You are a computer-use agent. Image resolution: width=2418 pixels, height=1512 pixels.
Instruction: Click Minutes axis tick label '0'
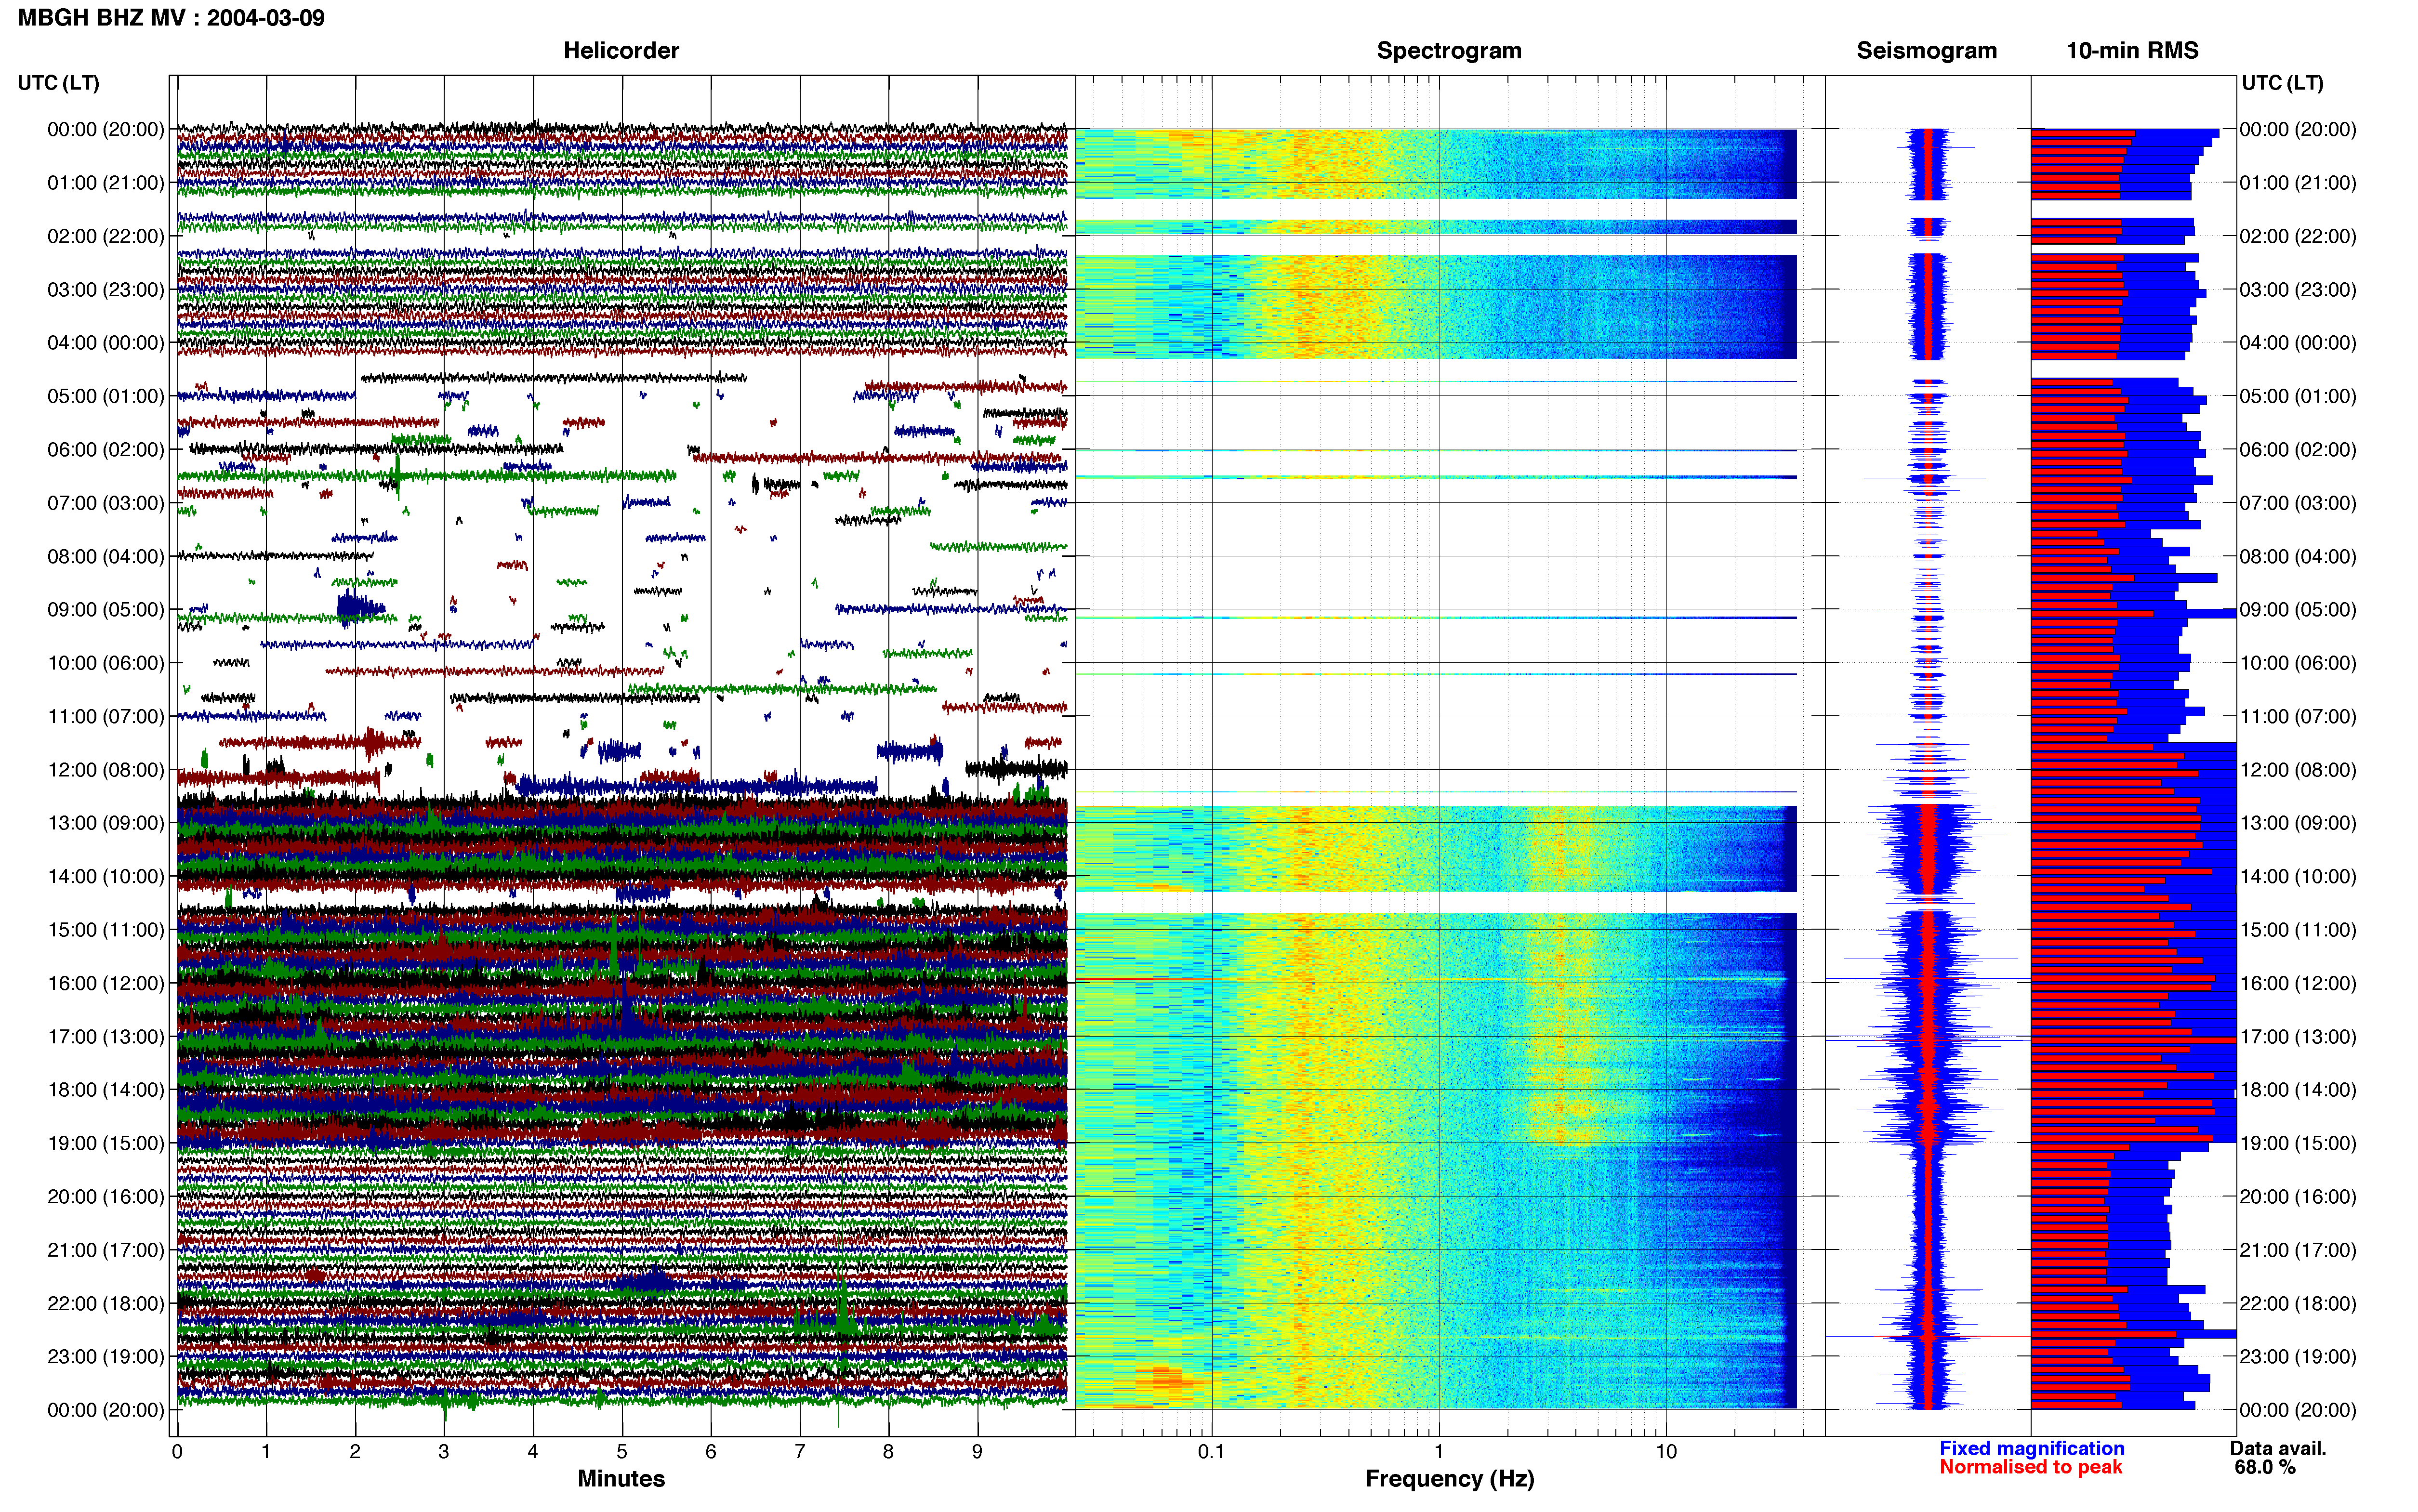177,1452
